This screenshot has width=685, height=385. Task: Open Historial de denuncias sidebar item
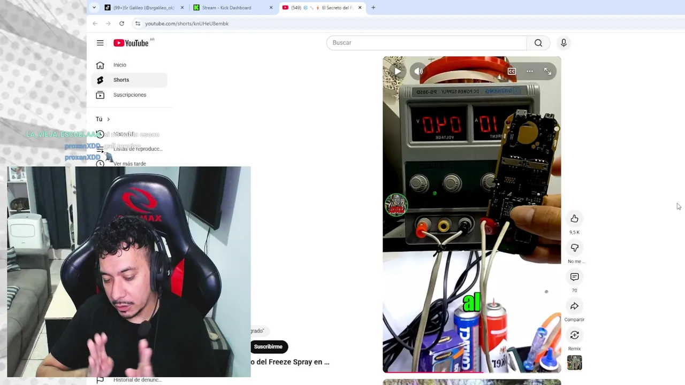click(130, 380)
